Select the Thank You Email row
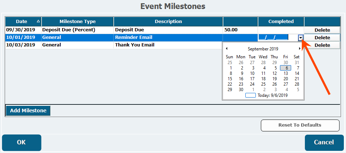 [134, 45]
